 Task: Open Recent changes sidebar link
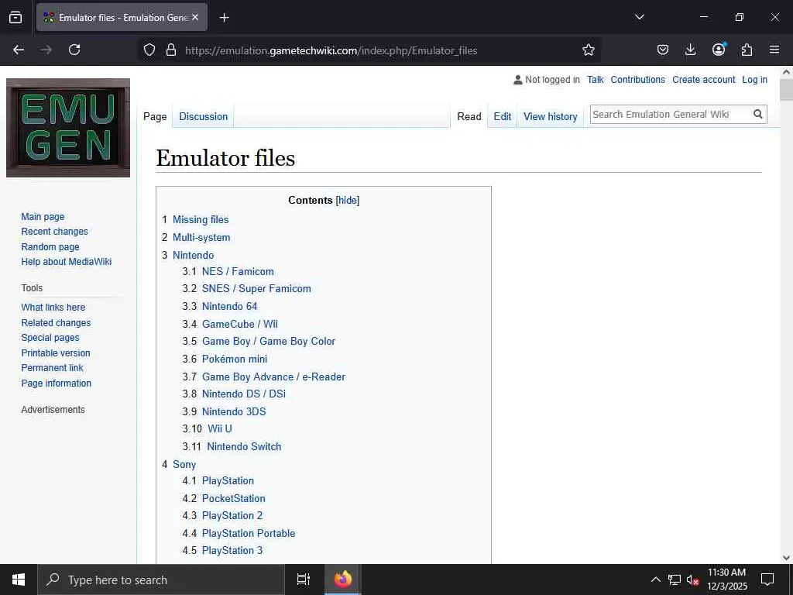tap(55, 231)
